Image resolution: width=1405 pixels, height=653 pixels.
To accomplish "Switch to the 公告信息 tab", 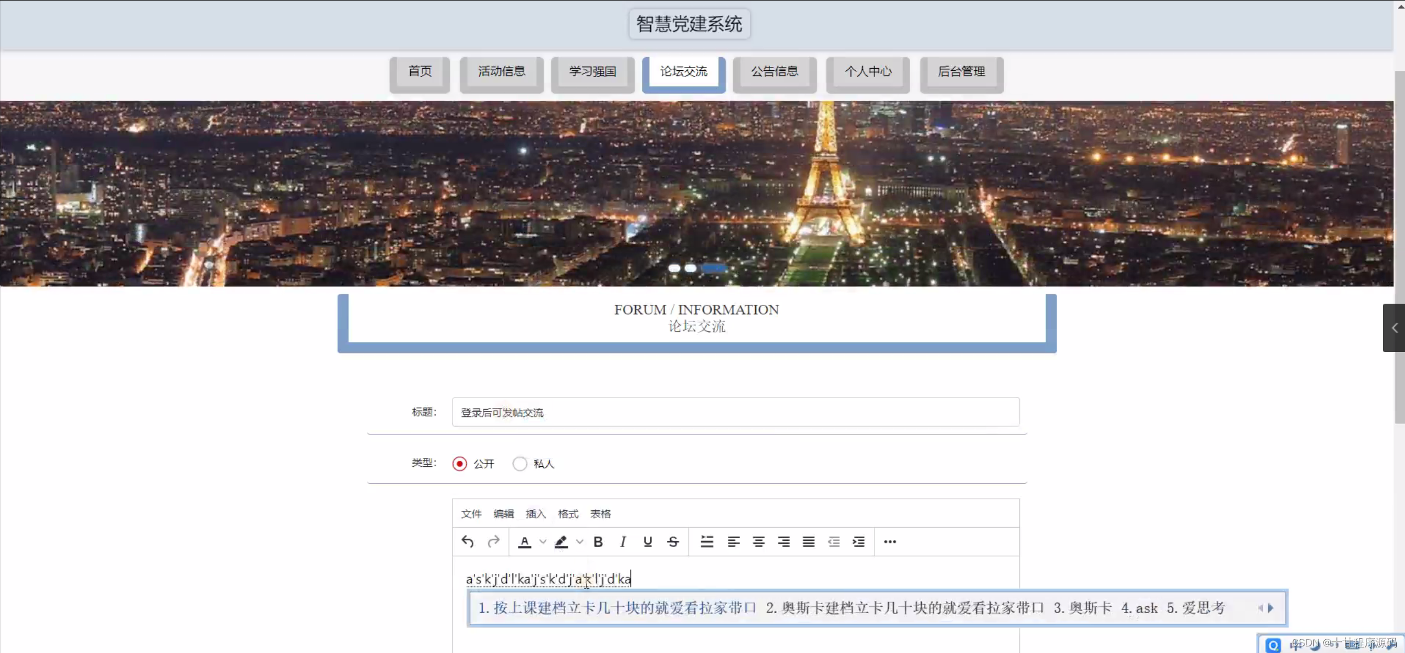I will tap(774, 71).
